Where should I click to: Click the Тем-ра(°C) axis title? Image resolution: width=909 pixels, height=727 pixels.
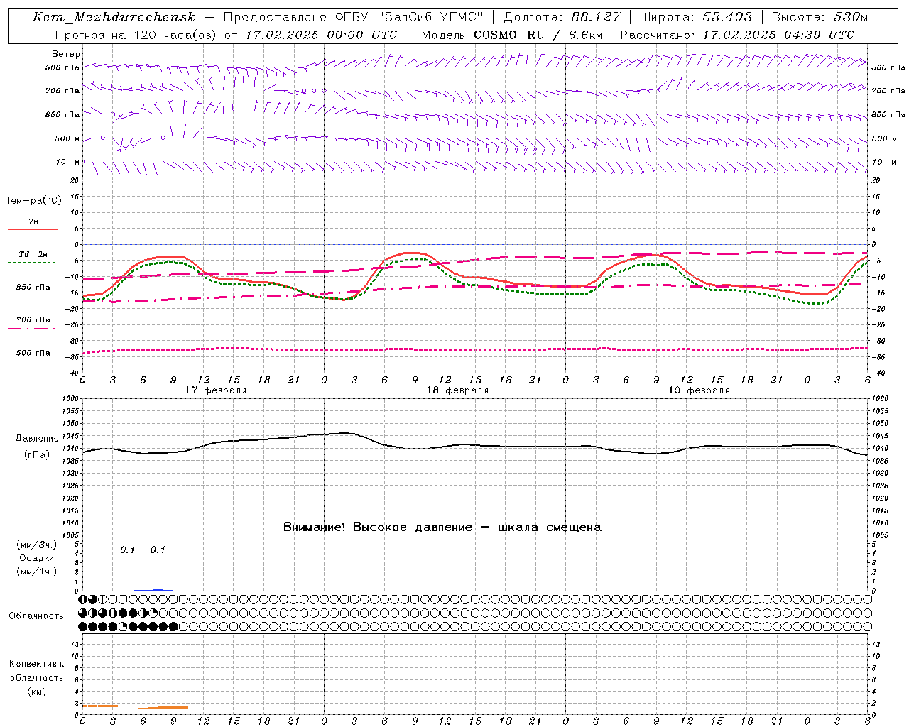pos(33,201)
